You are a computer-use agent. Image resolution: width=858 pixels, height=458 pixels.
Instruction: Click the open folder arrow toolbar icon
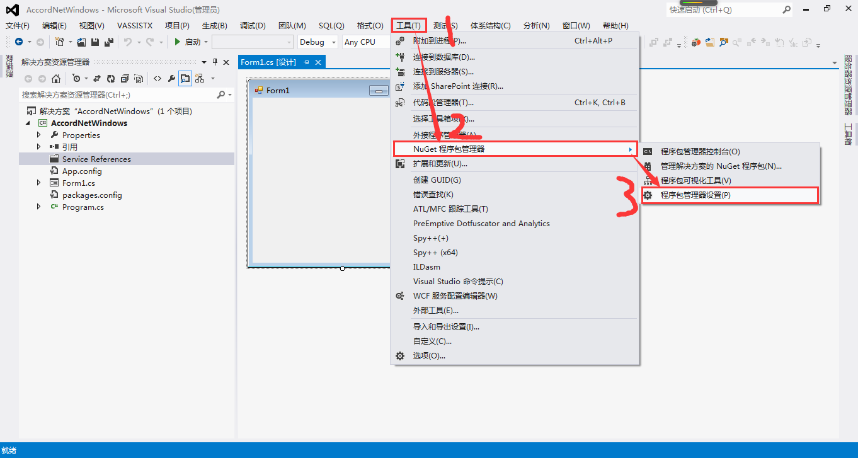710,42
